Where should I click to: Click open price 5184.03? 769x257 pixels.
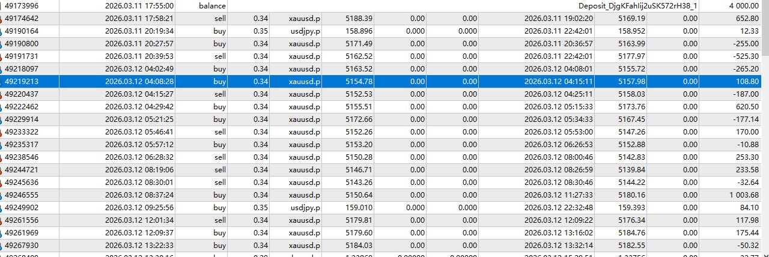pos(359,245)
